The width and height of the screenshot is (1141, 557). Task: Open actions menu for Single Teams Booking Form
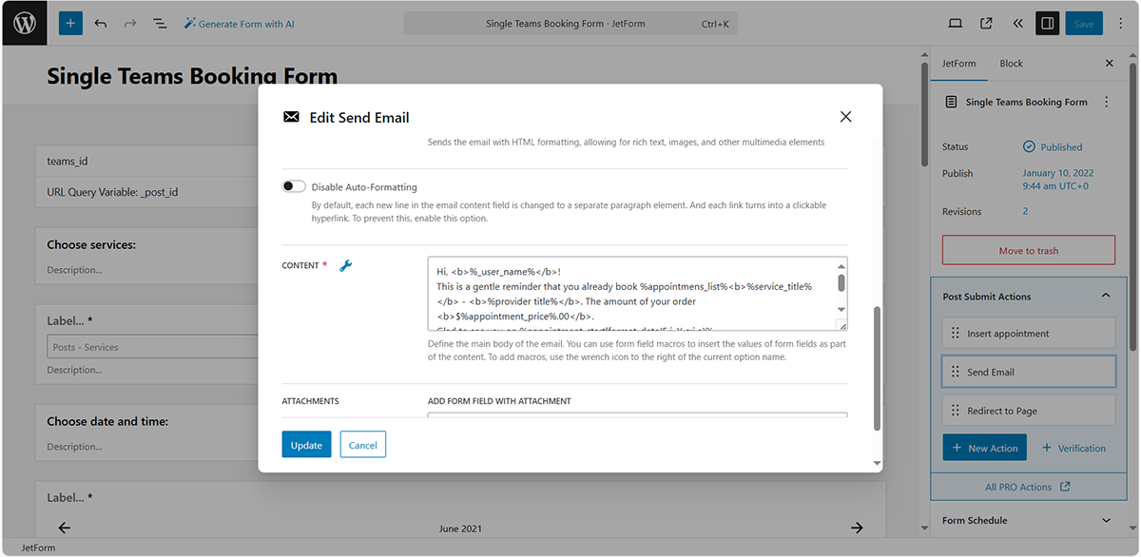(x=1105, y=102)
